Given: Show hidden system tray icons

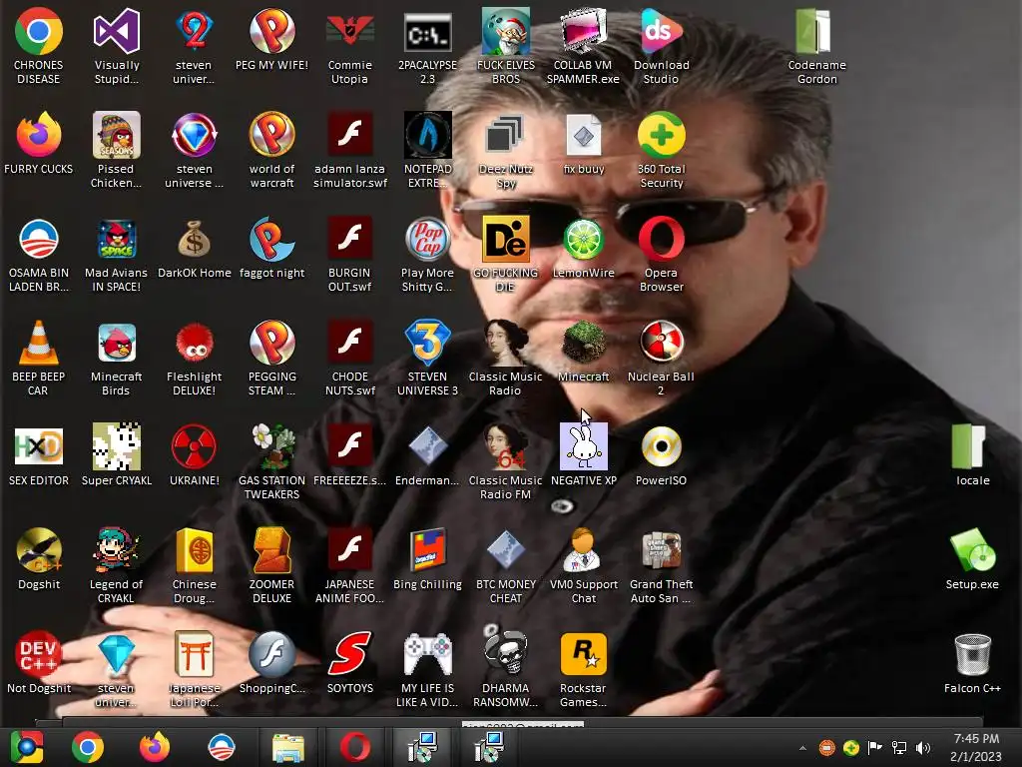Looking at the screenshot, I should tap(803, 748).
